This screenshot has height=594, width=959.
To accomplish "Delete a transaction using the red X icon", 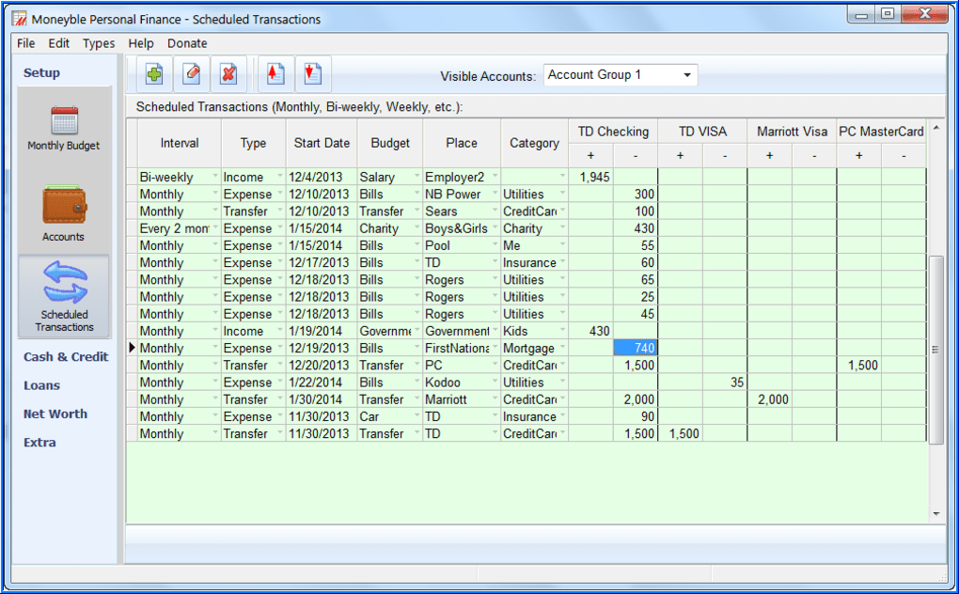I will (228, 73).
